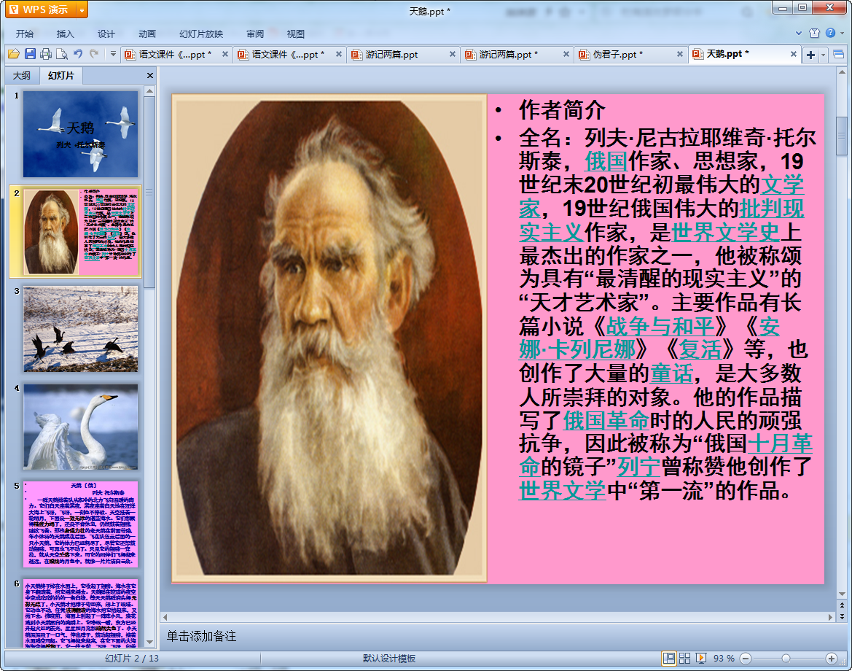
Task: Close the second 语文课件 document tab
Action: coord(338,55)
